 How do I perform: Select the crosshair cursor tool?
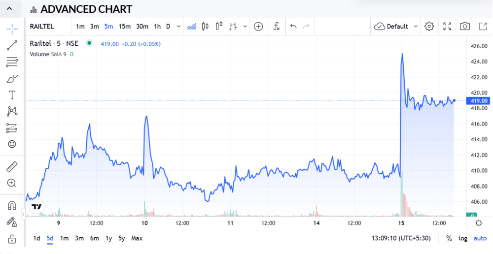click(12, 29)
